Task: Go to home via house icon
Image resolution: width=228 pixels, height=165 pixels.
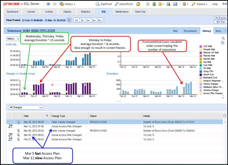Action: point(138,4)
